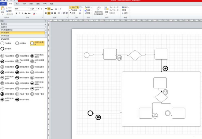Click the red font color button
Viewport: 202px width, 139px height.
pyautogui.click(x=34, y=13)
